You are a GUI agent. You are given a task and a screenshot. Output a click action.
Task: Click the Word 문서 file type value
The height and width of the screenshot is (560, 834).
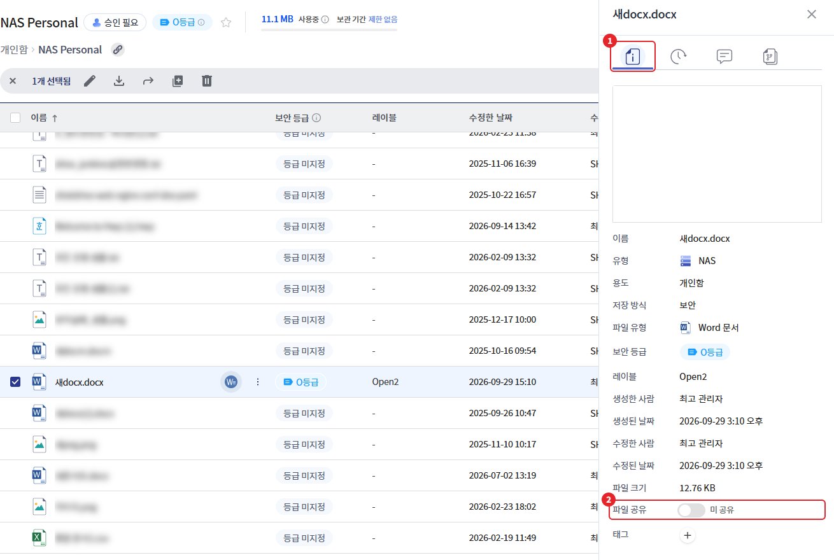pyautogui.click(x=718, y=328)
